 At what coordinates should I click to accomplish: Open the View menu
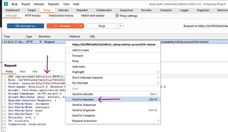(x=66, y=4)
